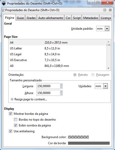115x150 pixels.
Task: Decrease Altura with the down spinner arrow
Action: click(x=61, y=94)
